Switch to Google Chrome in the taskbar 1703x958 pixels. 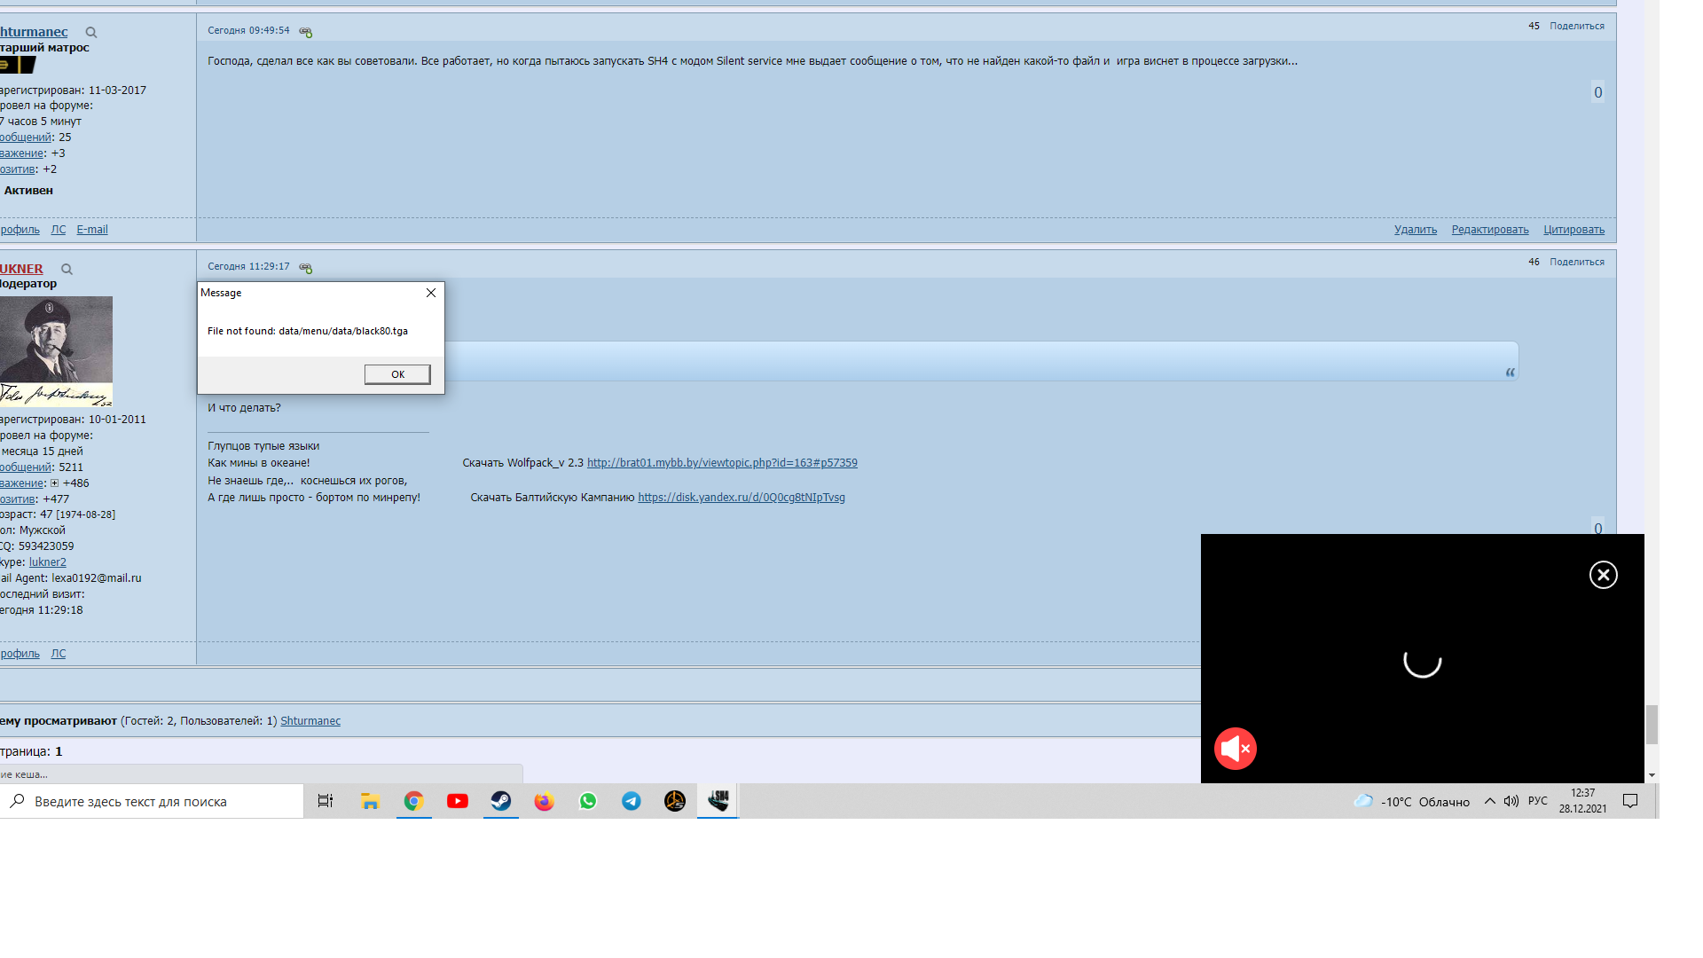(413, 801)
